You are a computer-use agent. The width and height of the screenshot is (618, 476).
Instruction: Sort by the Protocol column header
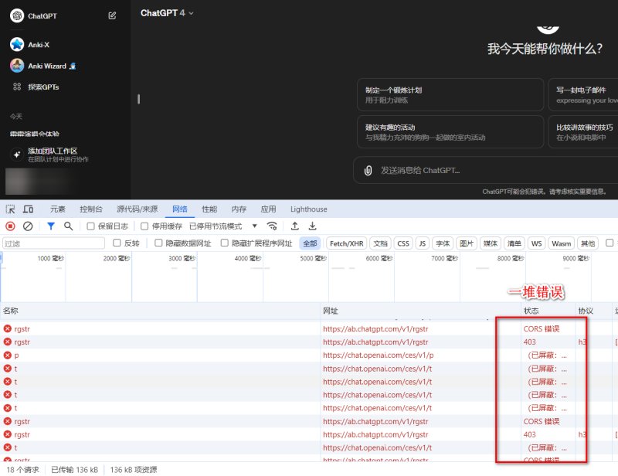[x=593, y=311]
